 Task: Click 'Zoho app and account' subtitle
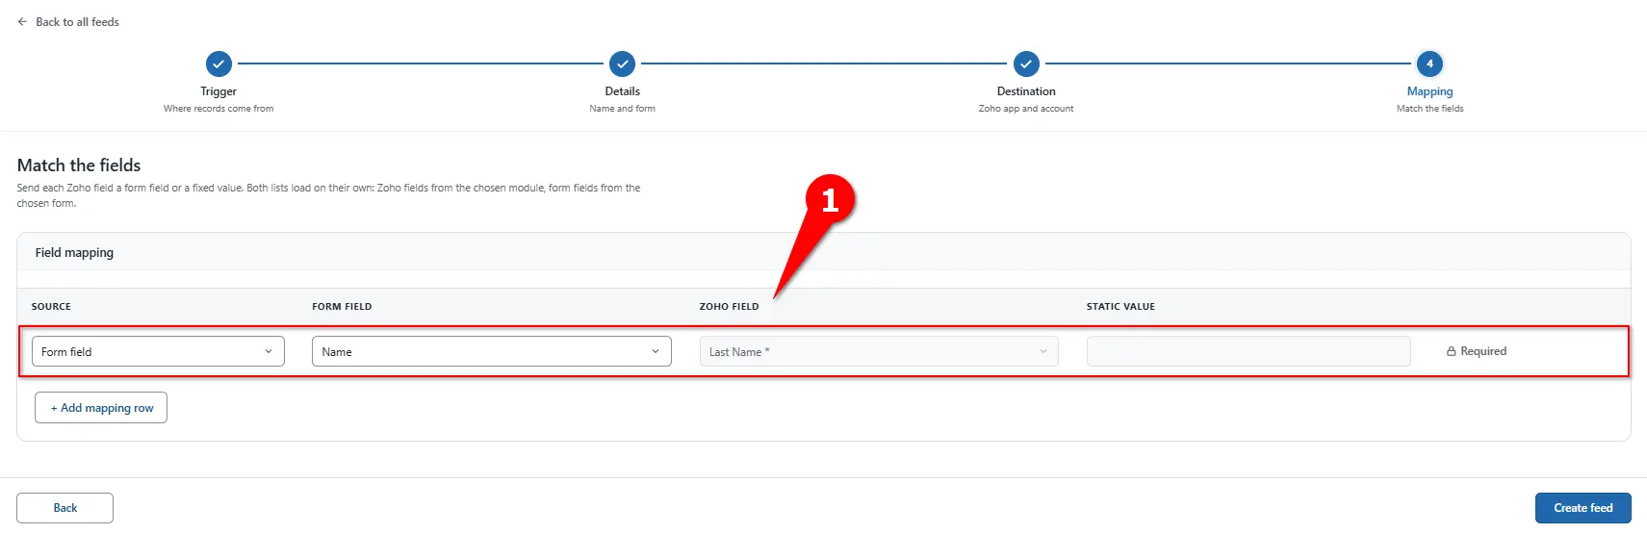pyautogui.click(x=1026, y=109)
